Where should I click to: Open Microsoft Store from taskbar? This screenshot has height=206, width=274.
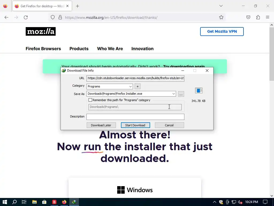tap(44, 202)
